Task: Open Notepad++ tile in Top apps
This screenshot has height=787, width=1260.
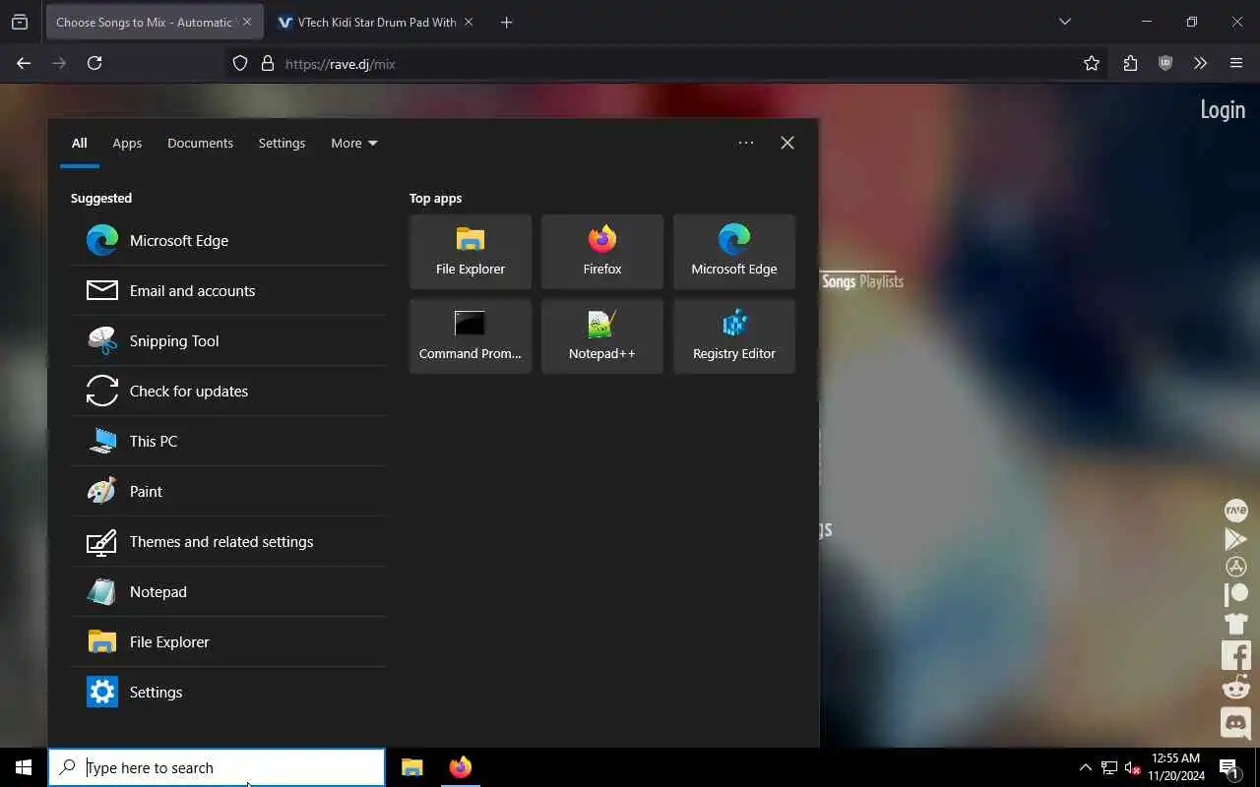Action: (602, 336)
